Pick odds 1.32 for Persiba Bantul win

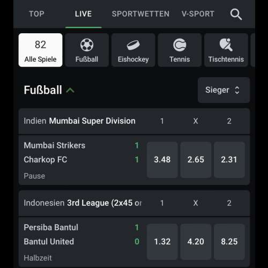click(162, 242)
